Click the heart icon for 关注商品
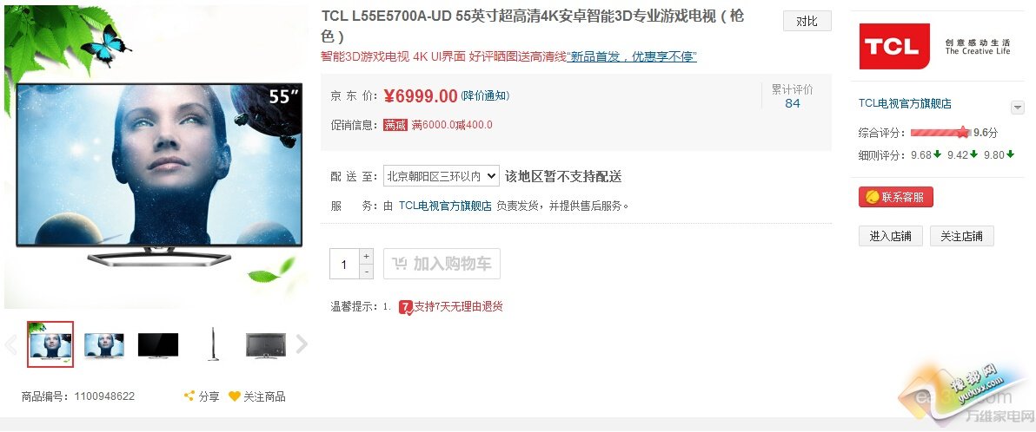Viewport: 1036px width, 432px height. pyautogui.click(x=234, y=396)
